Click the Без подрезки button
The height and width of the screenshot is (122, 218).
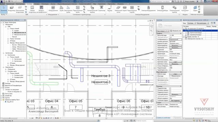click(x=175, y=100)
